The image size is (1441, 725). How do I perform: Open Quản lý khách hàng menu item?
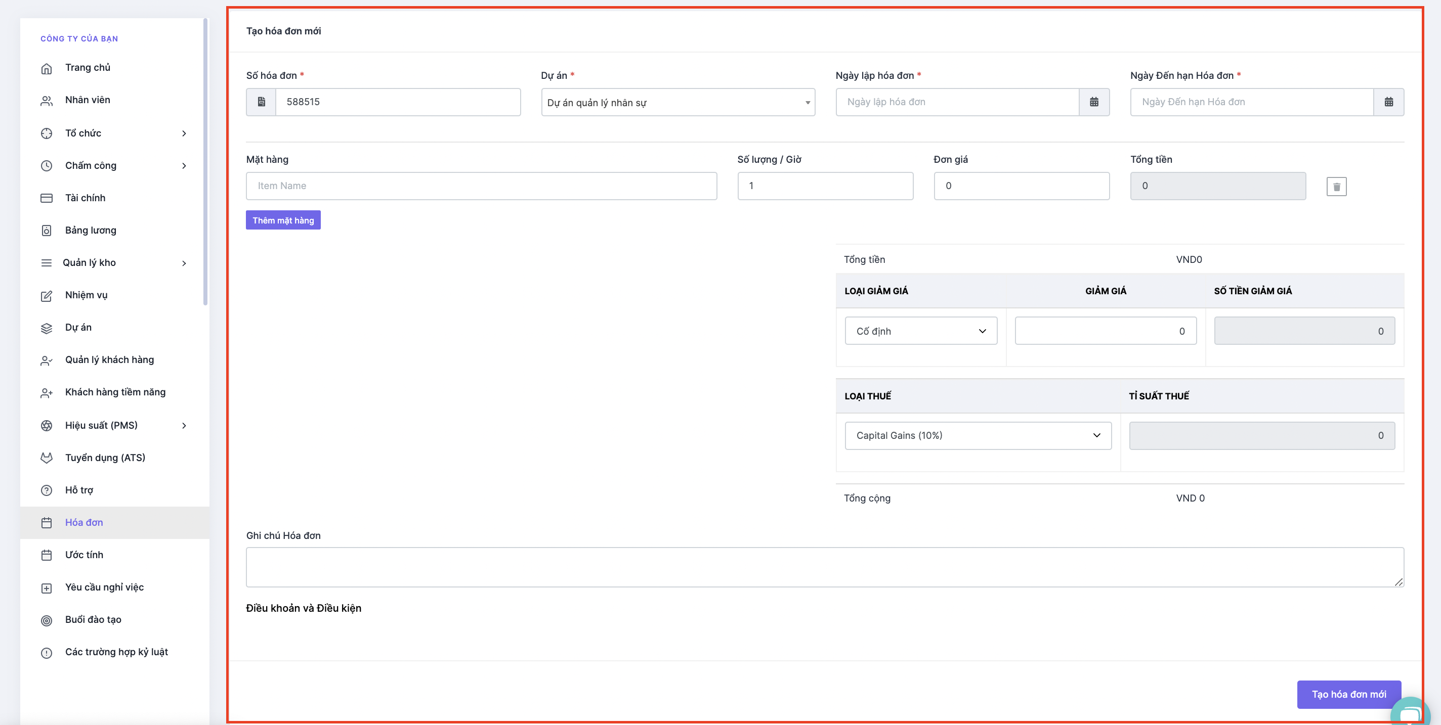click(115, 360)
